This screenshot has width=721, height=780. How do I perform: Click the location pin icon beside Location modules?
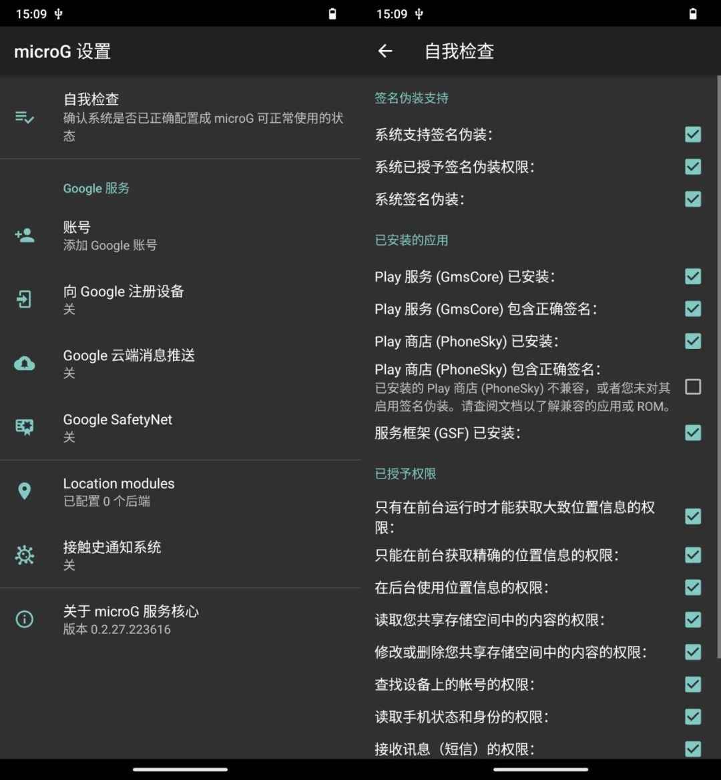[x=25, y=491]
